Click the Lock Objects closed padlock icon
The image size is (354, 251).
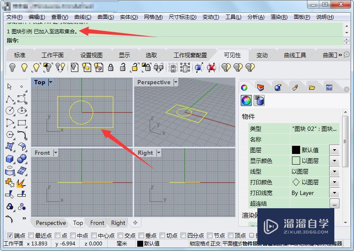(111, 68)
